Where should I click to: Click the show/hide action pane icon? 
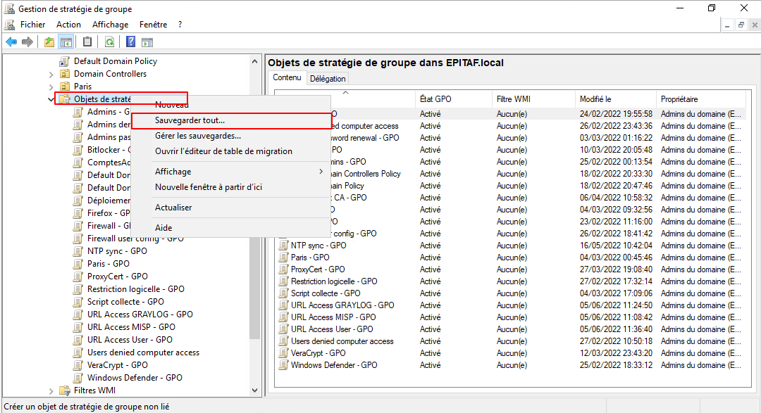(x=147, y=42)
